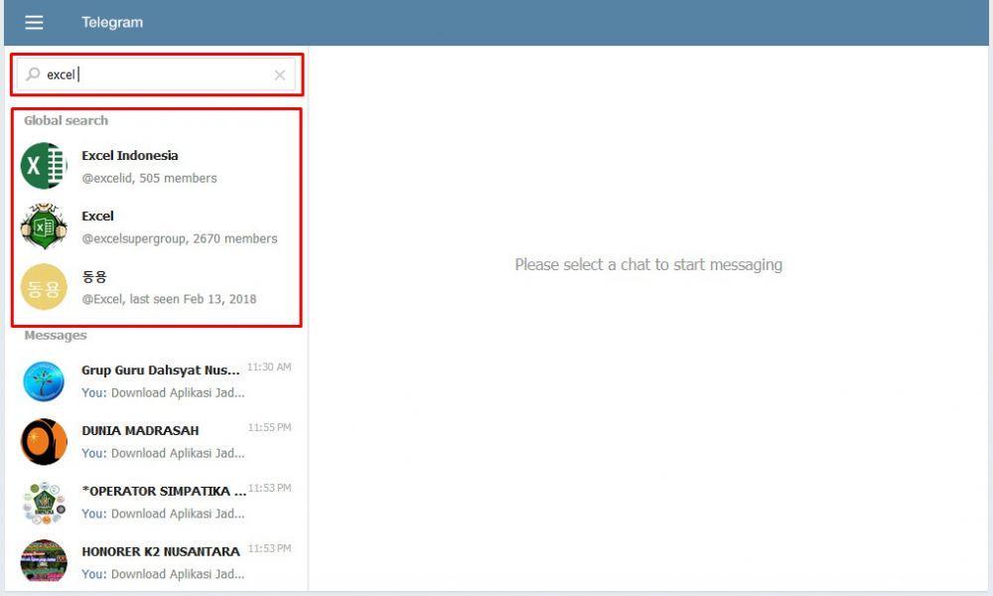Click the Telegram title in the header
Viewport: 993px width, 596px height.
click(112, 22)
